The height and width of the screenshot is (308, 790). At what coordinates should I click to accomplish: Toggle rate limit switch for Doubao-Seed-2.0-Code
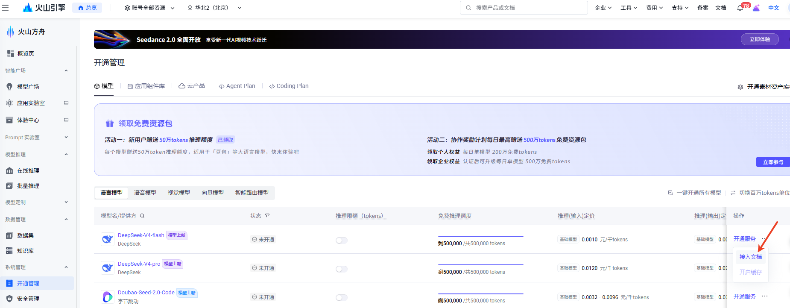342,297
